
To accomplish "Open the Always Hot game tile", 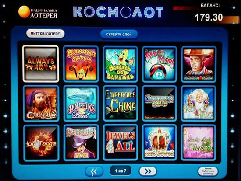I will [41, 64].
